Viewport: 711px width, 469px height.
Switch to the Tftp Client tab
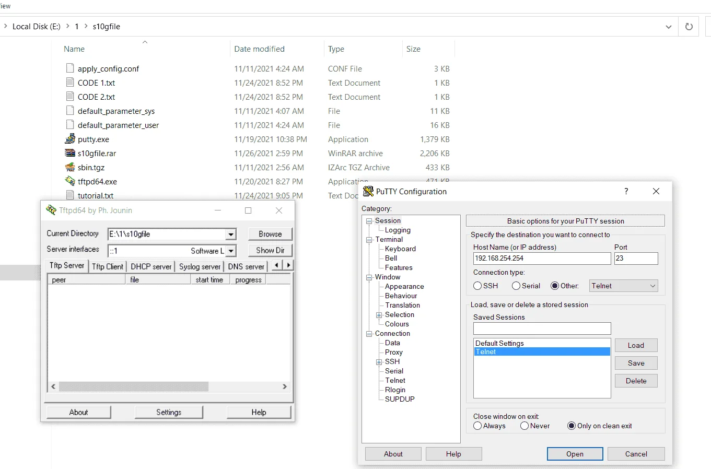tap(108, 266)
